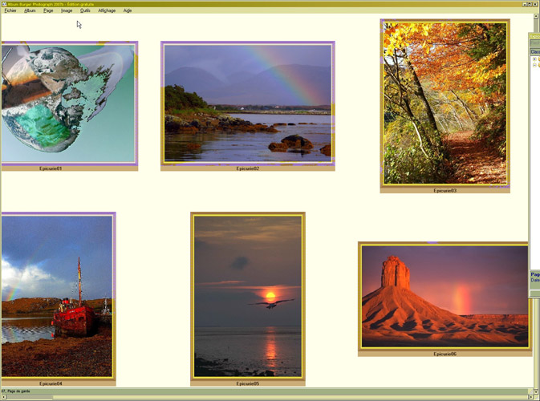Select the red boat photo Epicurie04

click(x=56, y=296)
